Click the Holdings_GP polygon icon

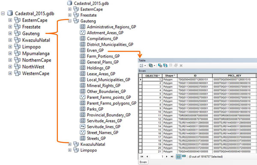tap(82, 68)
